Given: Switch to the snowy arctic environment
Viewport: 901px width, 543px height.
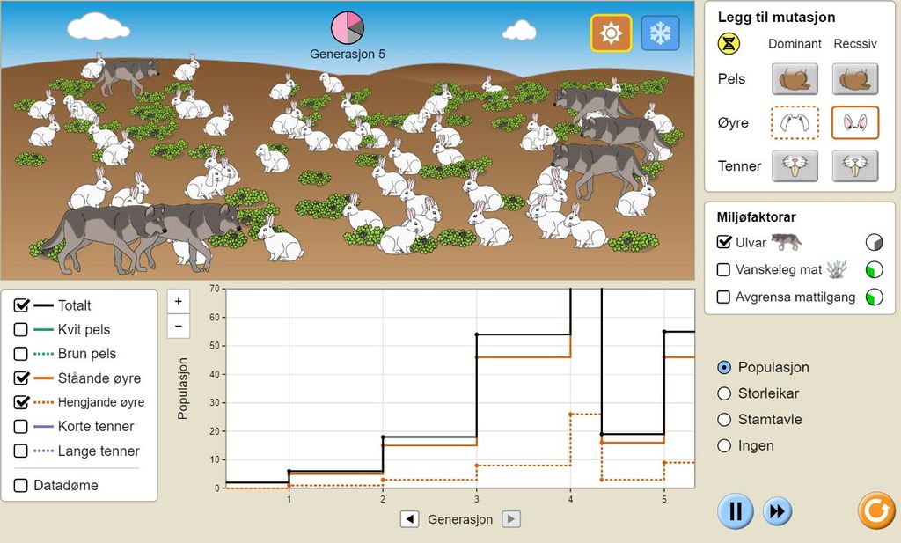Looking at the screenshot, I should (660, 33).
